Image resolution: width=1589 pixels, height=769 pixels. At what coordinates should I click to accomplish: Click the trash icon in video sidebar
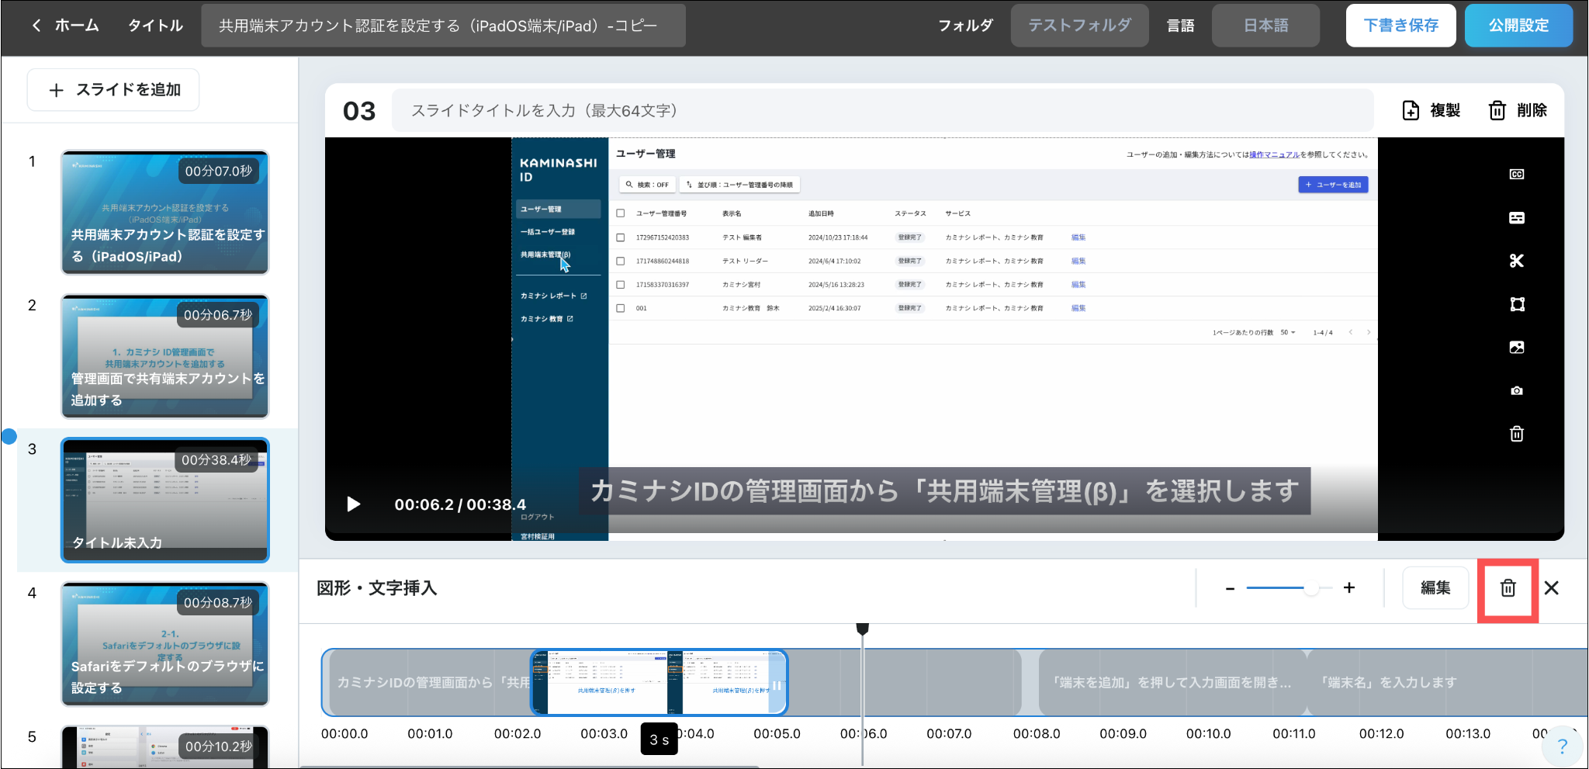1517,434
